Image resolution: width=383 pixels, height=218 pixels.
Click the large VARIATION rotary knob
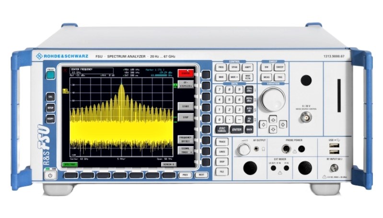click(x=273, y=100)
